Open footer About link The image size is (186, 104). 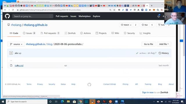point(171,84)
